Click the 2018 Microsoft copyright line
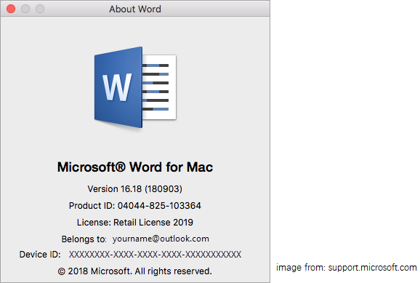Image resolution: width=420 pixels, height=283 pixels. [135, 271]
